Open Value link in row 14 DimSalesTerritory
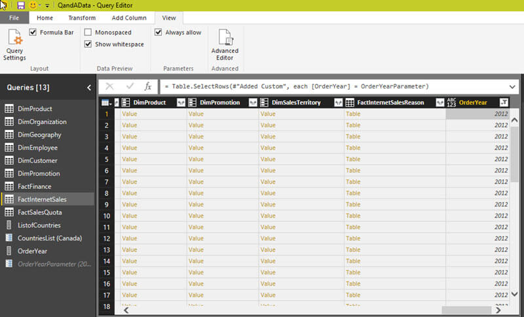Screen dimensions: 524x317 click(268, 261)
